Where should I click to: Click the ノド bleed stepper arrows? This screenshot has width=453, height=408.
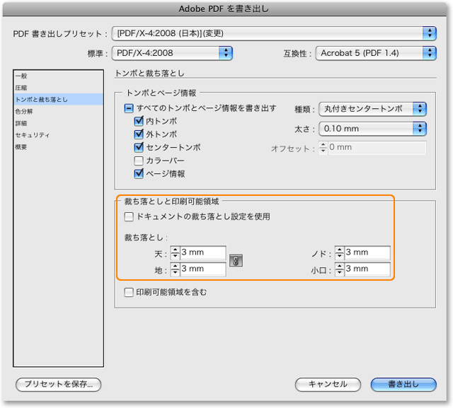(x=339, y=253)
